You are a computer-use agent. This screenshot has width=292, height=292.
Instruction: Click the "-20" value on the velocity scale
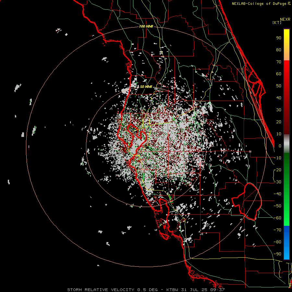277,170
